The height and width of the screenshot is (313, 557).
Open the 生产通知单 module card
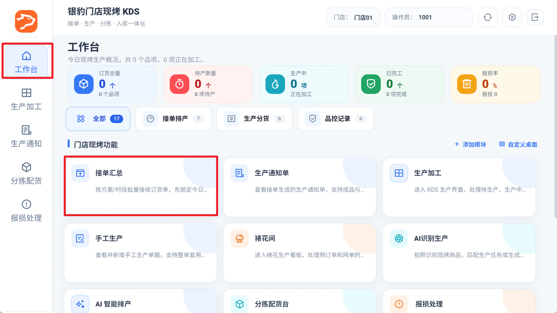pos(300,187)
